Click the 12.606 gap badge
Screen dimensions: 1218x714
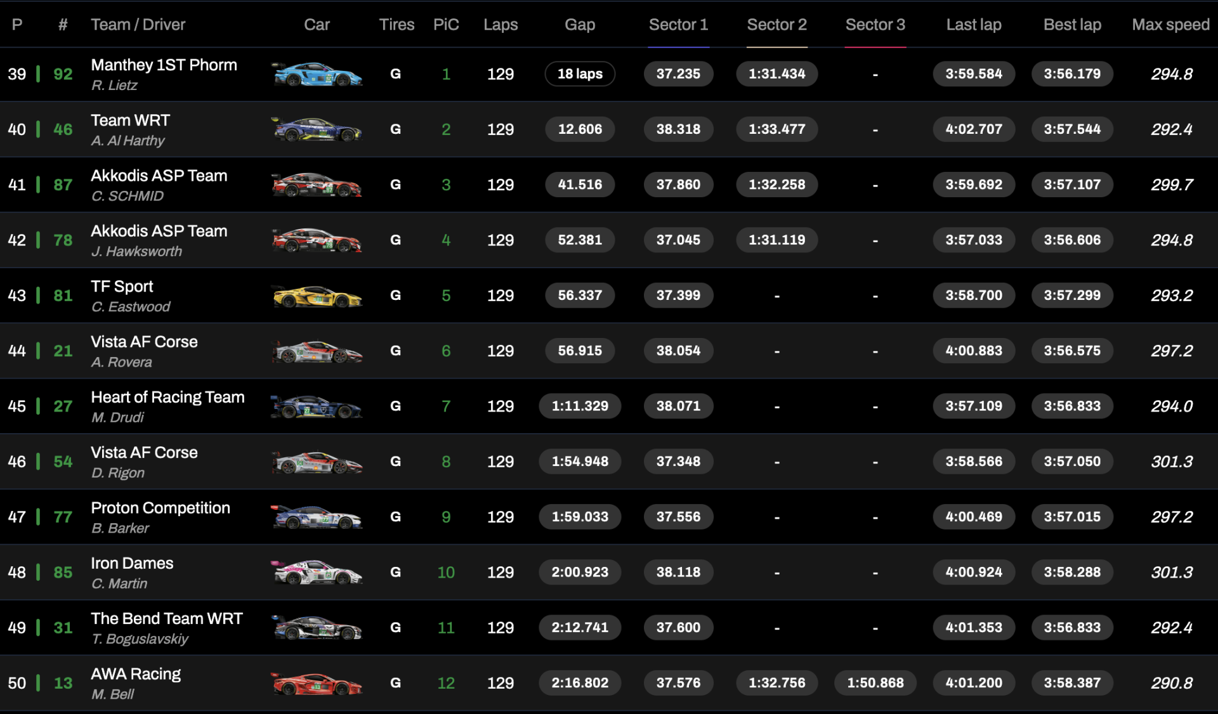tap(580, 129)
